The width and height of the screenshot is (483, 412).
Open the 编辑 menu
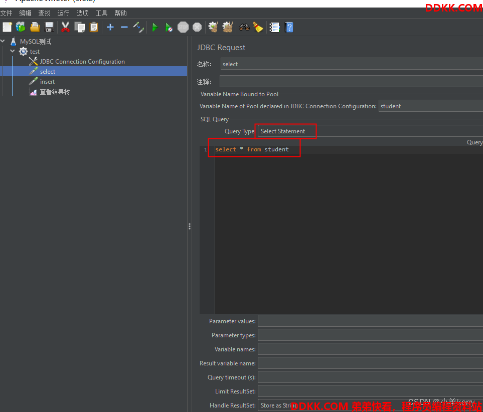pyautogui.click(x=25, y=13)
